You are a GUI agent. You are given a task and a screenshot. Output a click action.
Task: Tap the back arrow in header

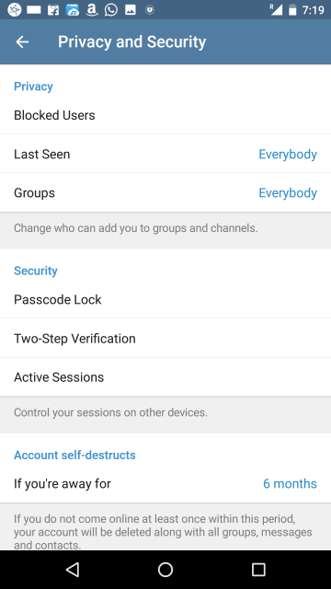(22, 42)
